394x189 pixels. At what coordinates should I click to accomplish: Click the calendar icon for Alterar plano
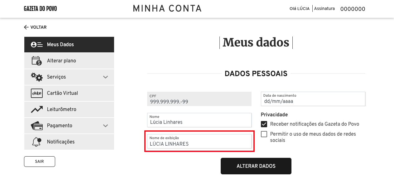tap(36, 61)
